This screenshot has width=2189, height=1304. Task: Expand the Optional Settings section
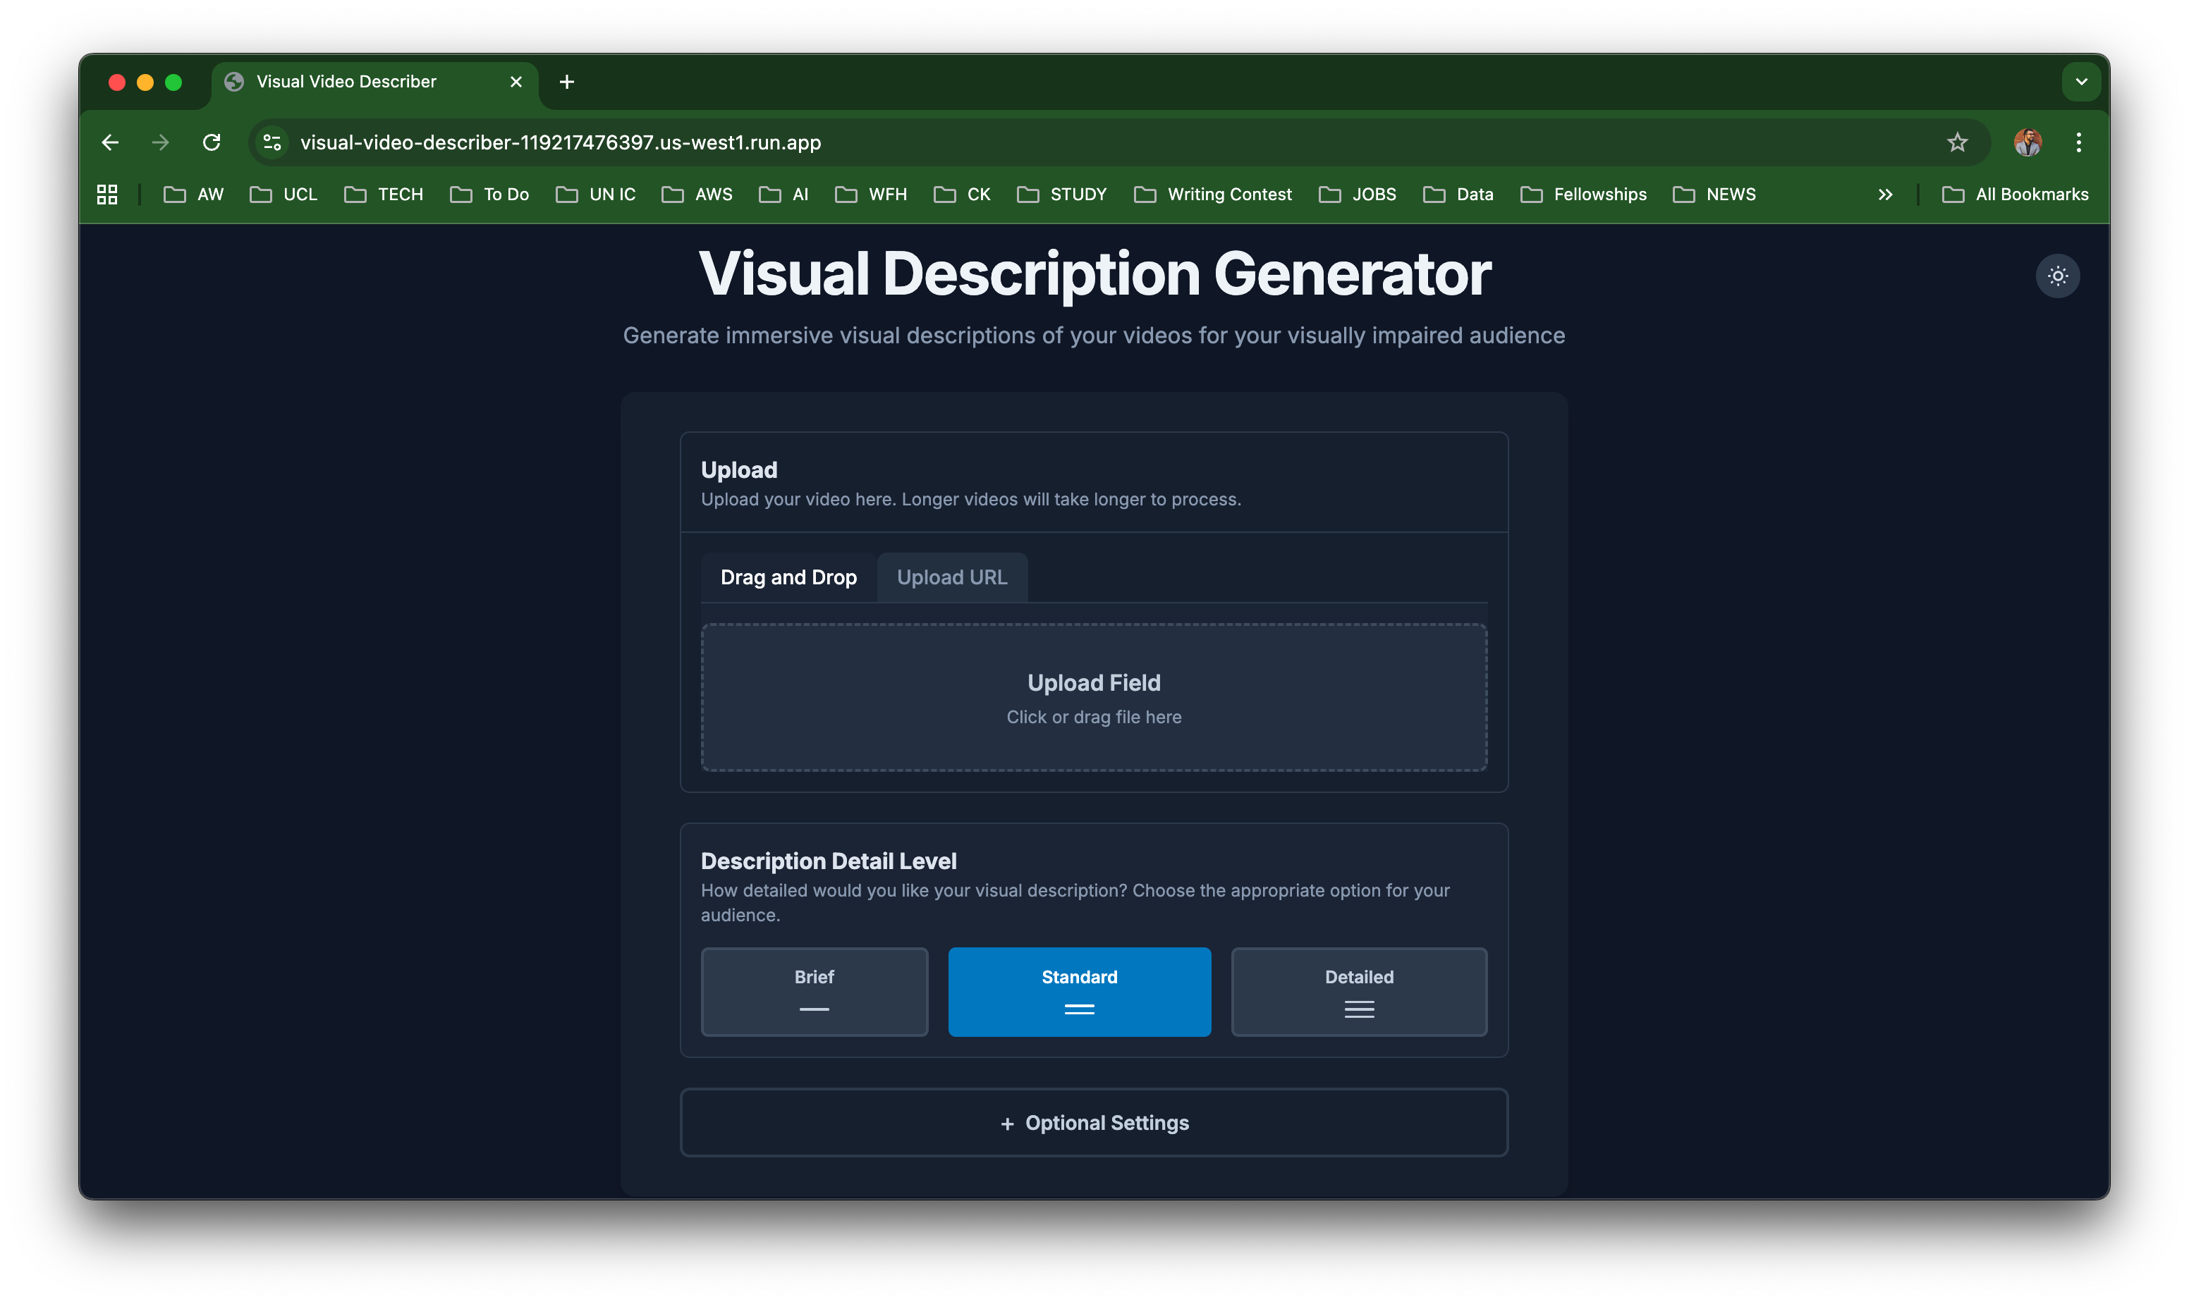(1094, 1123)
